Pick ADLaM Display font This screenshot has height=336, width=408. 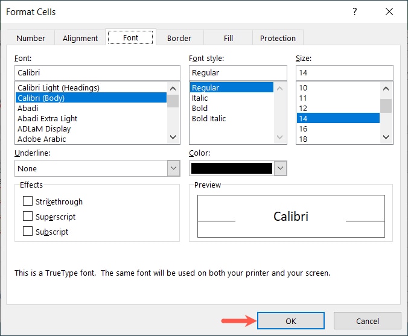(x=91, y=128)
